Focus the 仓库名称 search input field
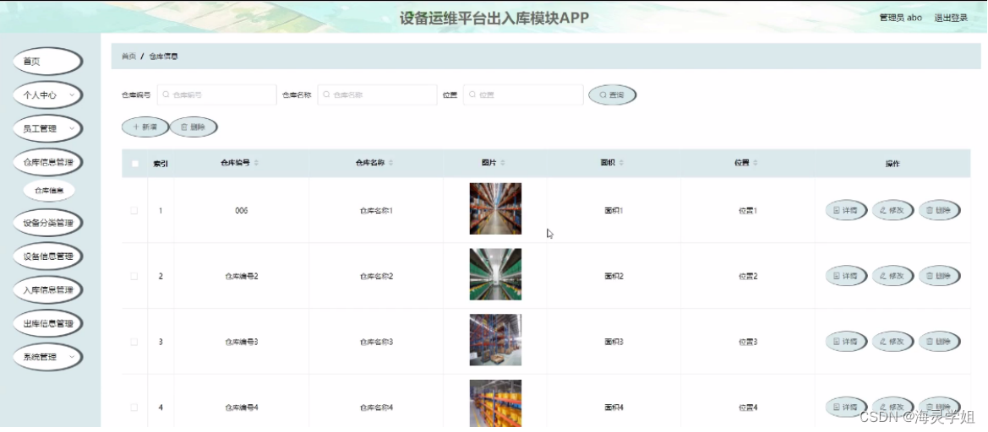 (377, 95)
